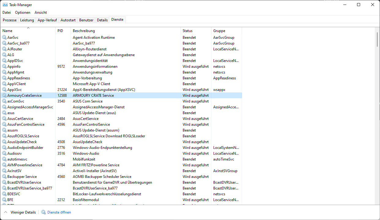
Task: Click the AxInstSV service icon
Action: [4, 171]
